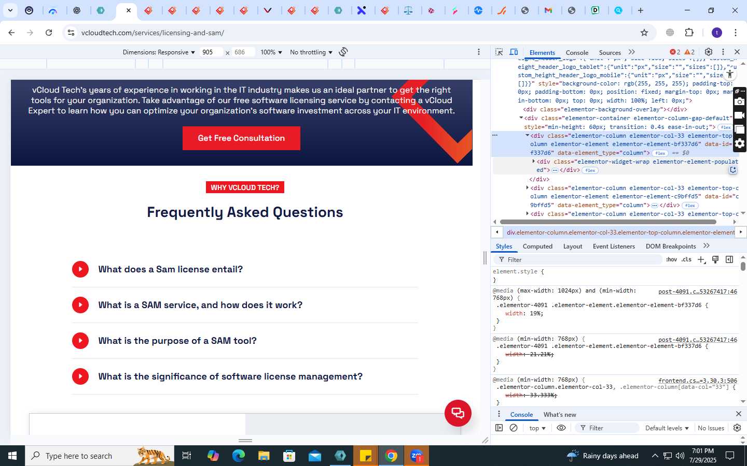The width and height of the screenshot is (747, 466).
Task: Click the live expression eye icon
Action: [x=561, y=428]
